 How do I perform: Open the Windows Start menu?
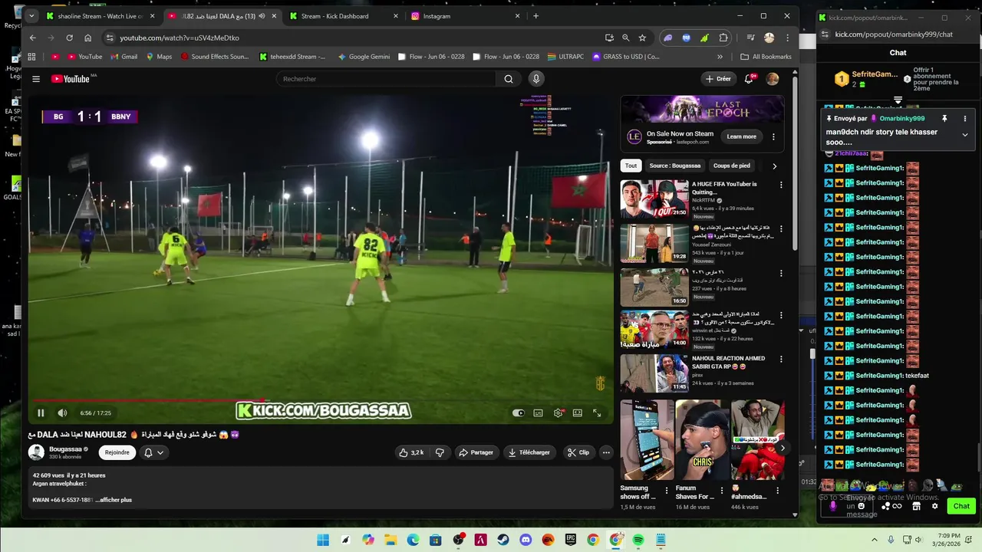[323, 540]
